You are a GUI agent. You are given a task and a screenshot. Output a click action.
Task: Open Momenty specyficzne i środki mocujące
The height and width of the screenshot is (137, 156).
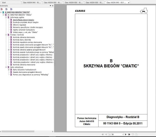28,27
